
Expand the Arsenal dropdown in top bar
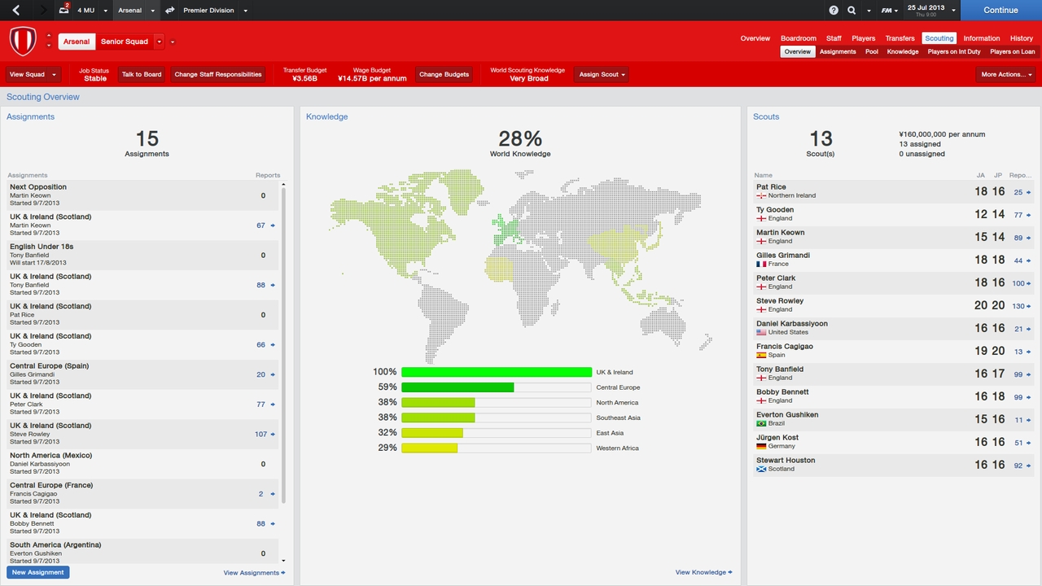coord(152,11)
